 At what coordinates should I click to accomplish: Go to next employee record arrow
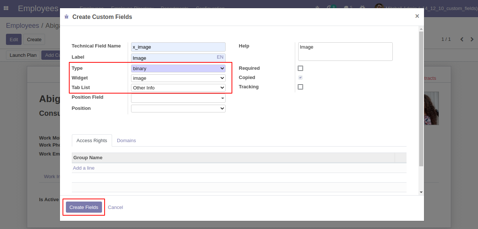coord(472,39)
